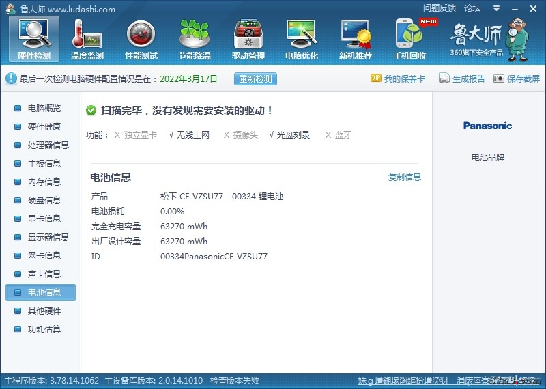Open the 新机推荐 new PC recommendations
The image size is (546, 389).
click(x=356, y=40)
